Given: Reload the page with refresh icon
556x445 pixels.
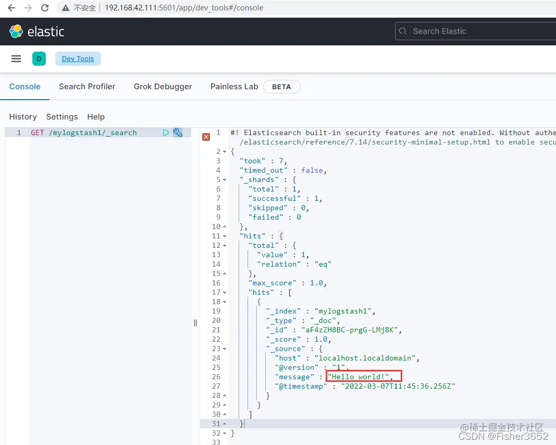Looking at the screenshot, I should pyautogui.click(x=45, y=8).
